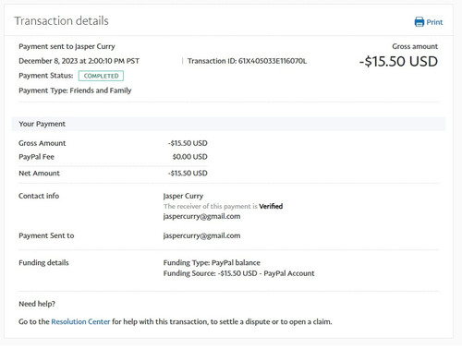Click the Your Payment section header
Screen dimensions: 462x349
tap(228, 124)
